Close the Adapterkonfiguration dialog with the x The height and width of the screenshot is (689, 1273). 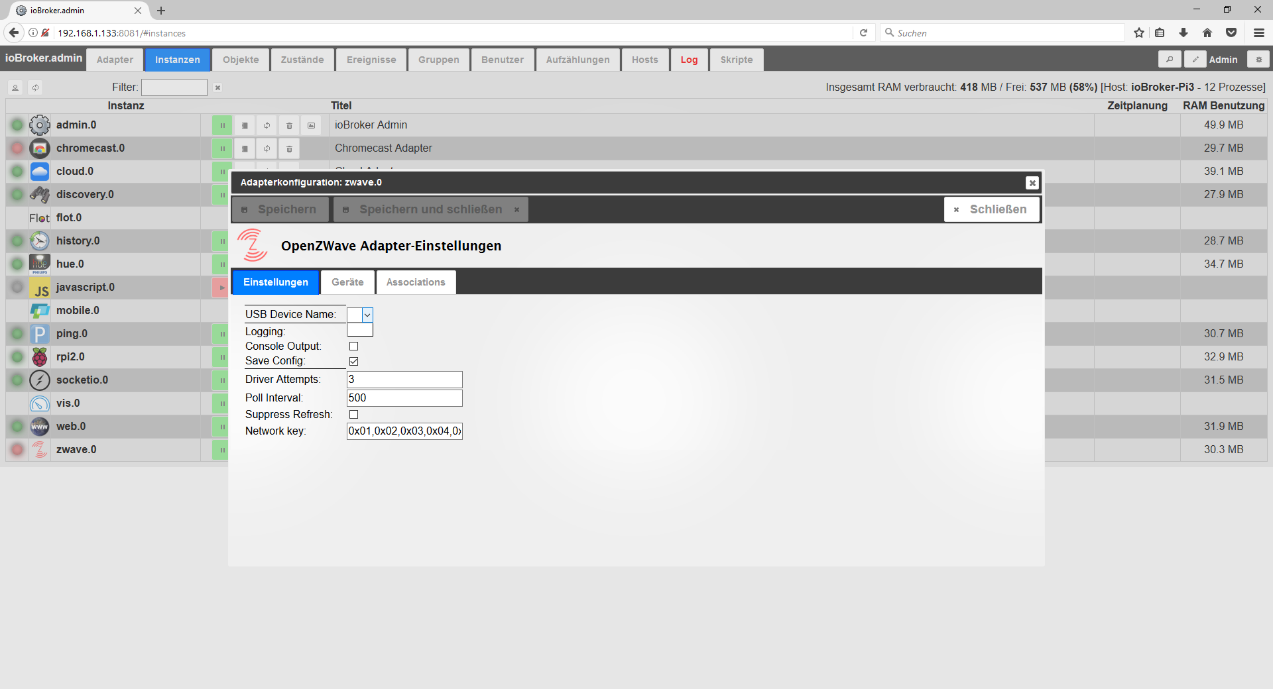(x=1032, y=183)
